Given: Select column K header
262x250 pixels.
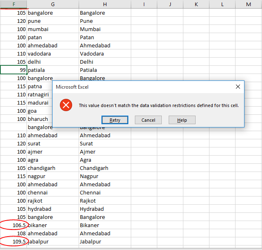Looking at the screenshot, I should (x=196, y=4).
